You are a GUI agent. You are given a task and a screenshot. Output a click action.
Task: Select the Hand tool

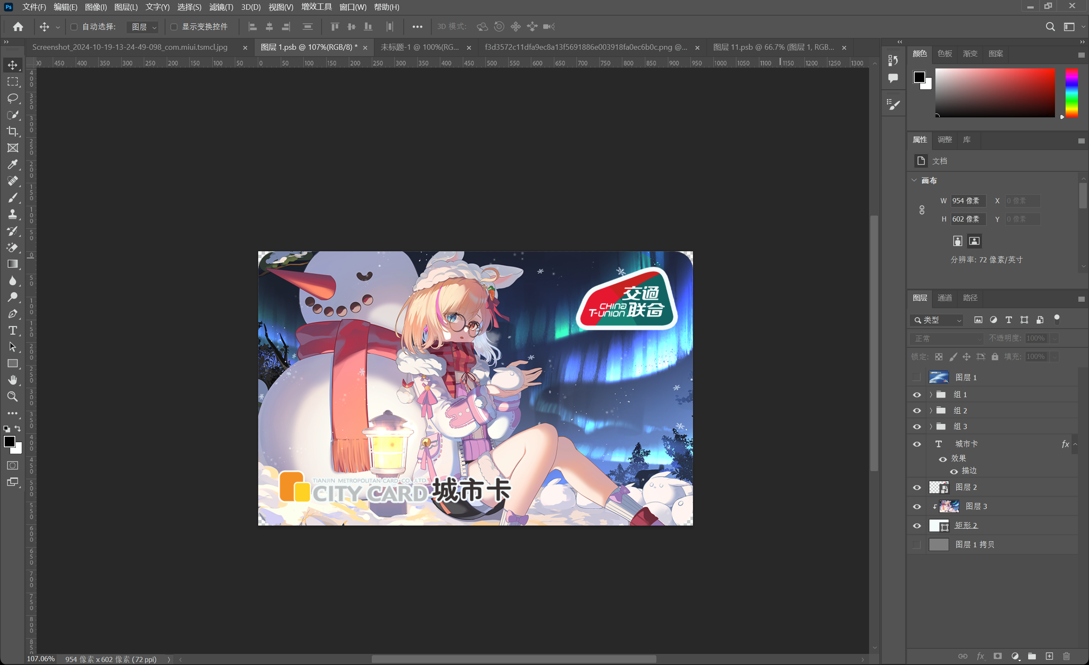[12, 380]
